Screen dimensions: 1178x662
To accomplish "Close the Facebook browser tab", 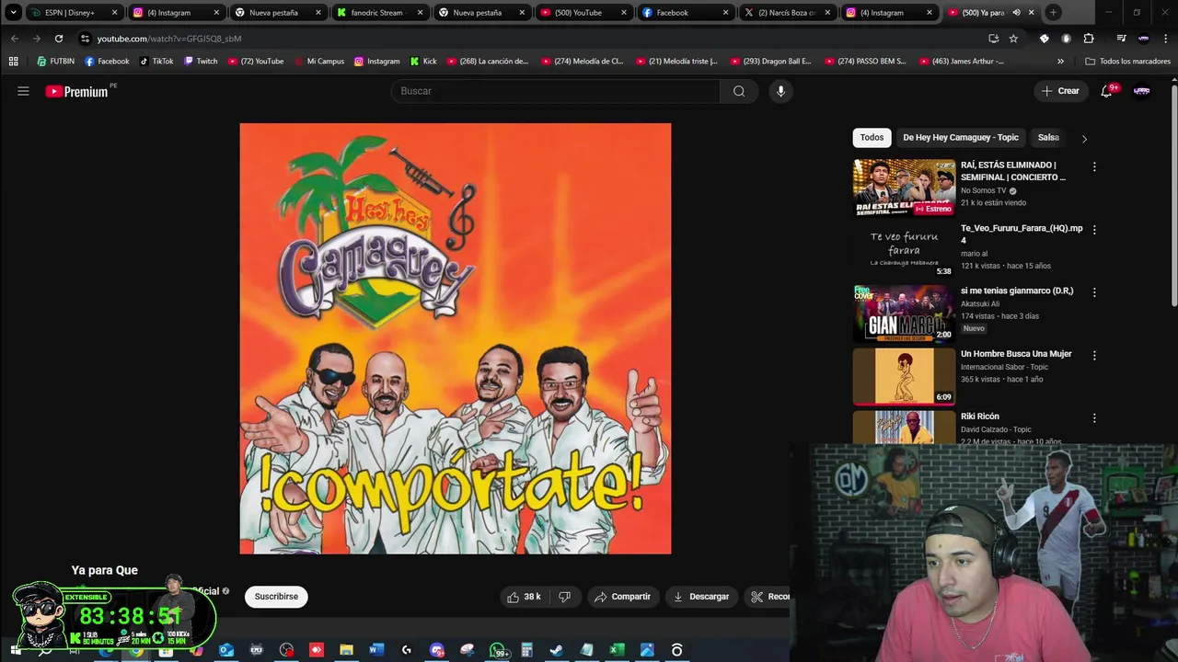I will [725, 13].
